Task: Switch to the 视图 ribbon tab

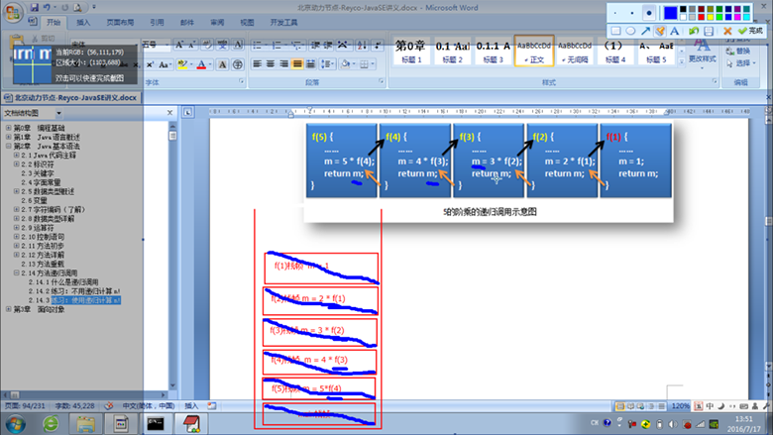Action: [x=247, y=21]
